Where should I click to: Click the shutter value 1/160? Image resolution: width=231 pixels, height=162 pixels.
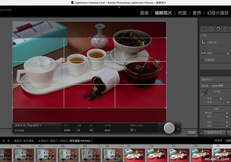point(67,130)
